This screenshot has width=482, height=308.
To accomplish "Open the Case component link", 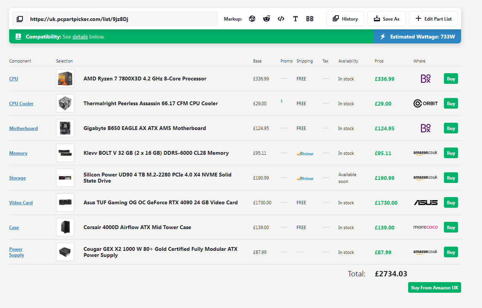I will 14,228.
